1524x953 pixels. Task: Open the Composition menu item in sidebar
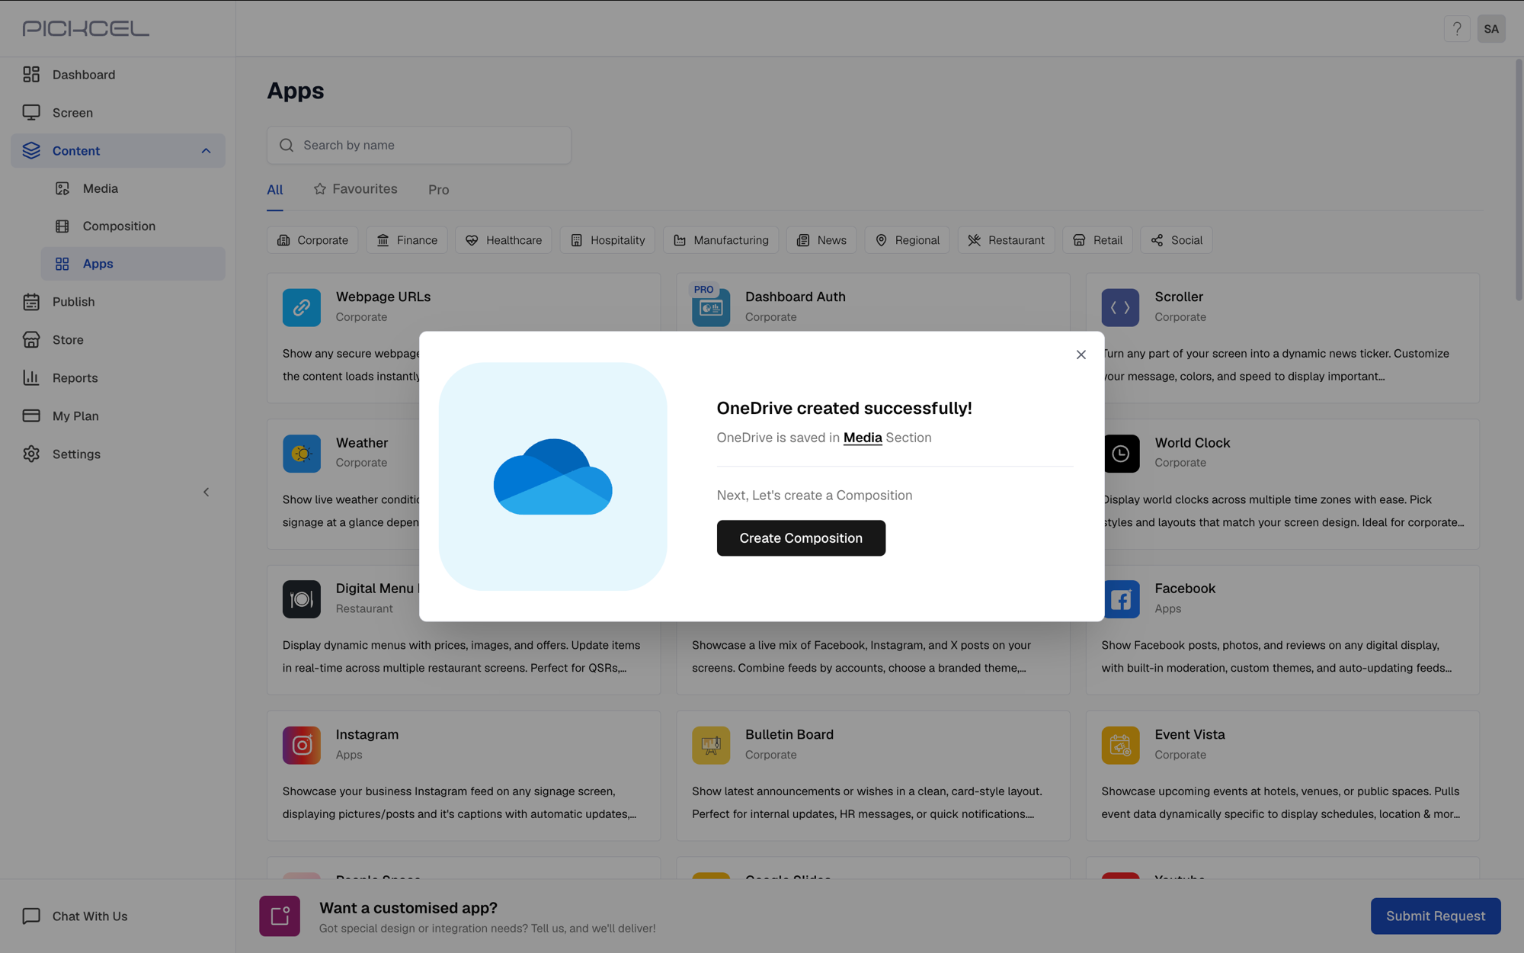pyautogui.click(x=133, y=226)
